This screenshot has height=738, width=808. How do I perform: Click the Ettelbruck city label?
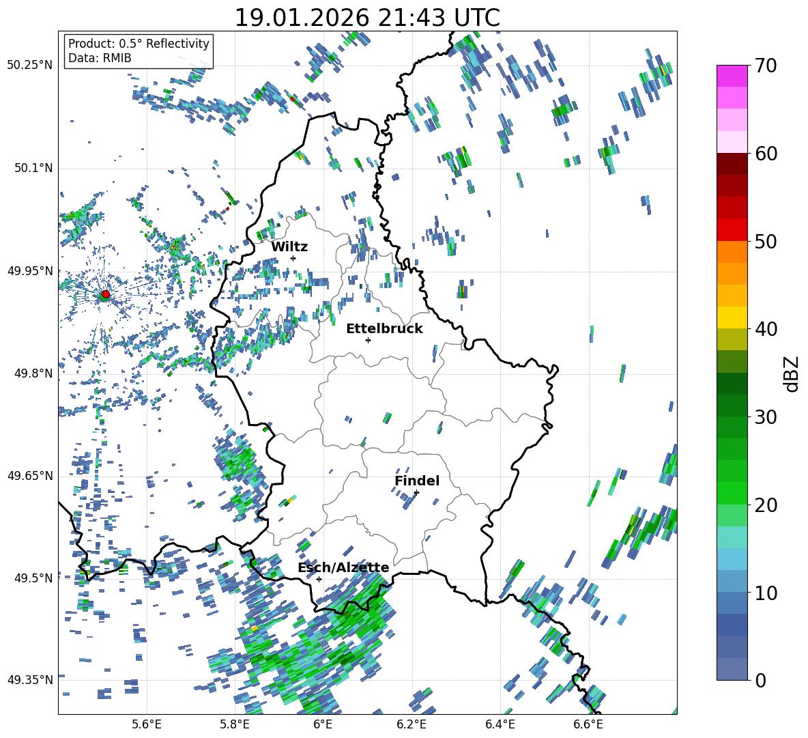[x=384, y=329]
